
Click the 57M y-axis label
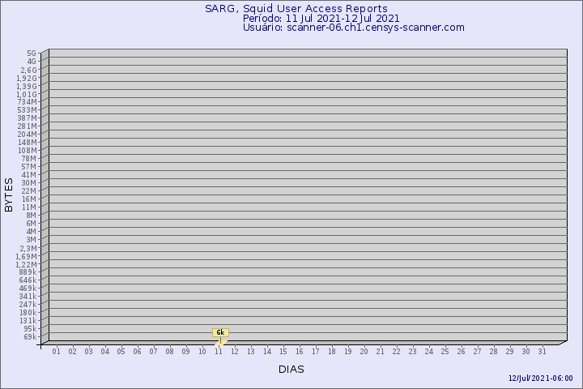[x=29, y=167]
